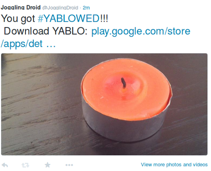Click the exclamation marks after YABLOWED
211x171 pixels.
[x=104, y=18]
